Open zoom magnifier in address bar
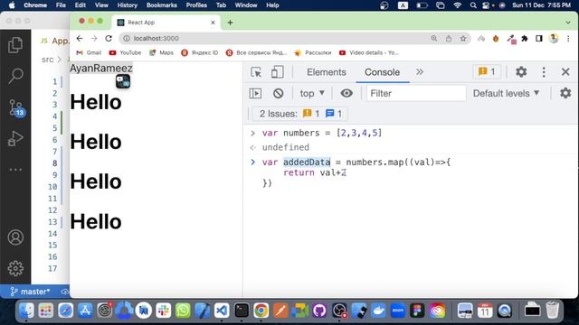This screenshot has height=325, width=579. (434, 38)
